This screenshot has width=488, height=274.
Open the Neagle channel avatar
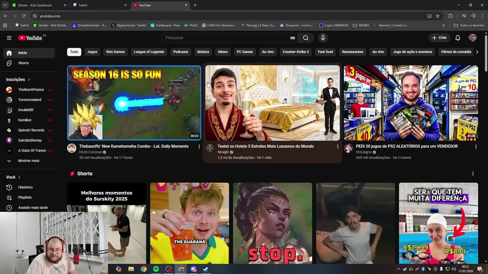pyautogui.click(x=210, y=148)
